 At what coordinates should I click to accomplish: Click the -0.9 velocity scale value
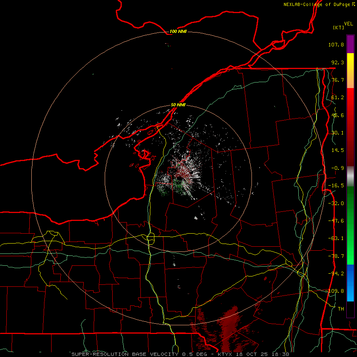(338, 168)
